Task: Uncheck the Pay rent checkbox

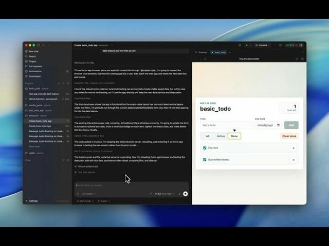Action: click(x=205, y=148)
